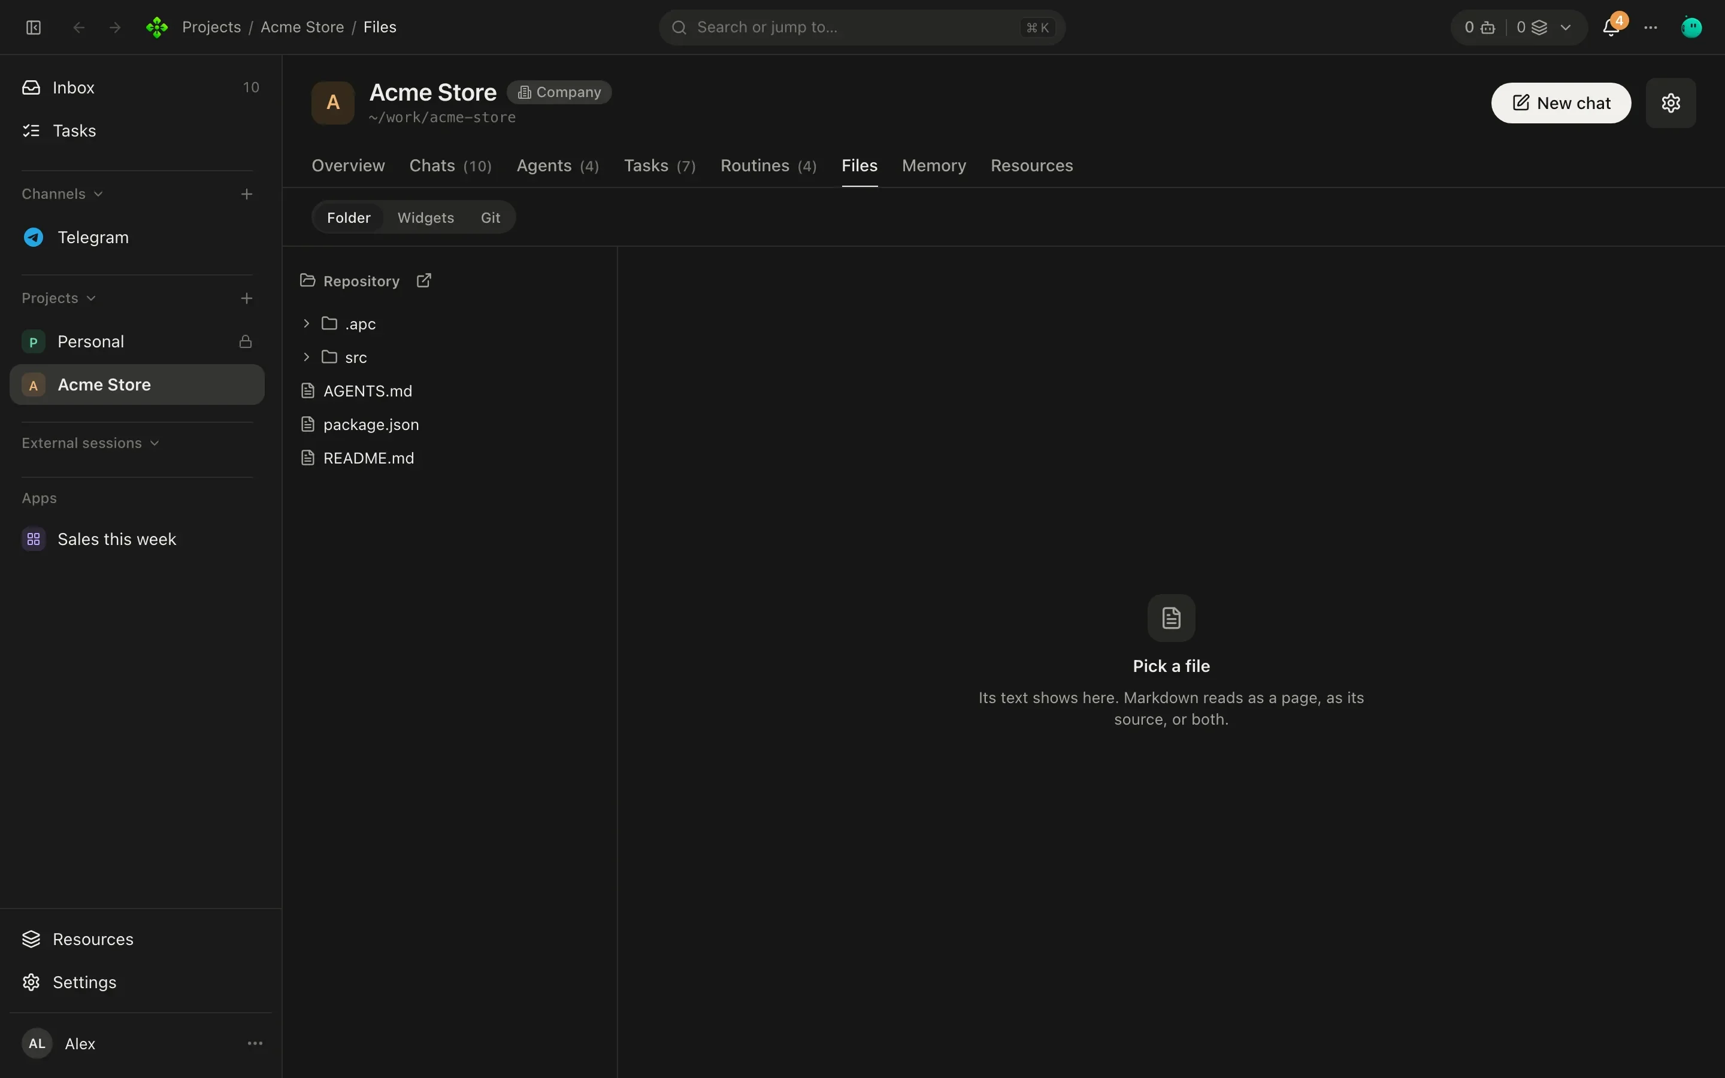Open the Sales this week app
Viewport: 1725px width, 1078px height.
[x=137, y=539]
